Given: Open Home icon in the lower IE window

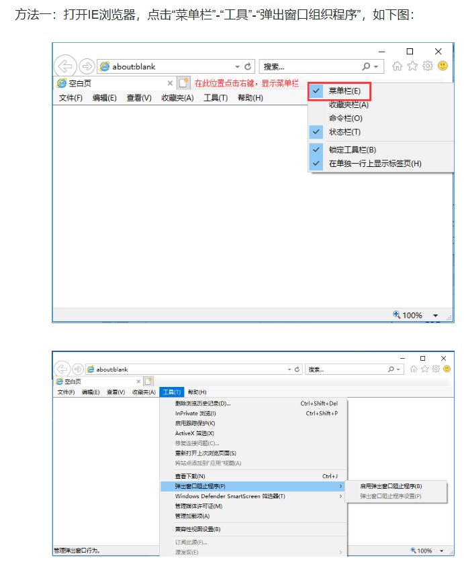Looking at the screenshot, I should coord(414,369).
